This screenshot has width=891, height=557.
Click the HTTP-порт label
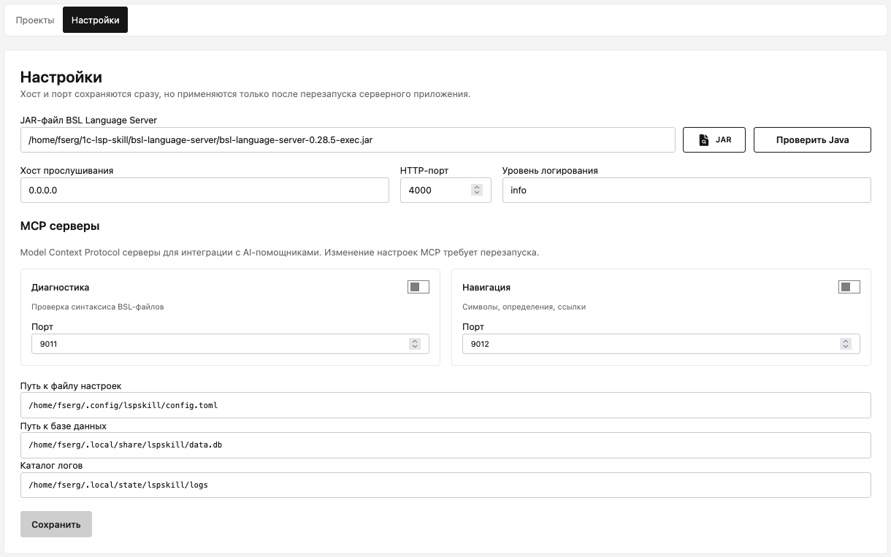click(x=424, y=171)
